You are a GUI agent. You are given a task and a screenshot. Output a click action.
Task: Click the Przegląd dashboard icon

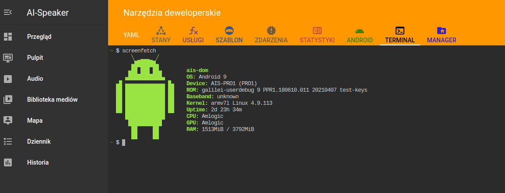tap(8, 37)
